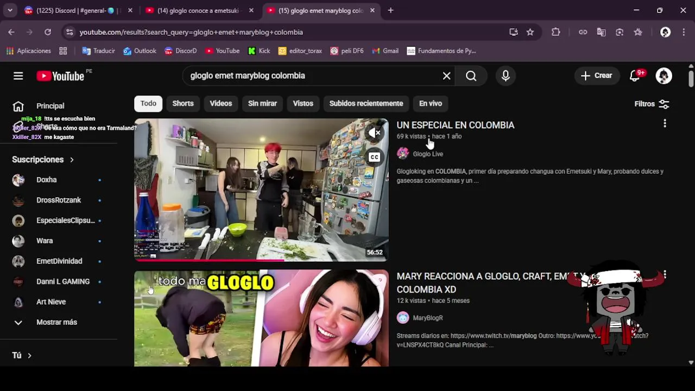
Task: Open the Gmail bookmark
Action: [x=385, y=51]
